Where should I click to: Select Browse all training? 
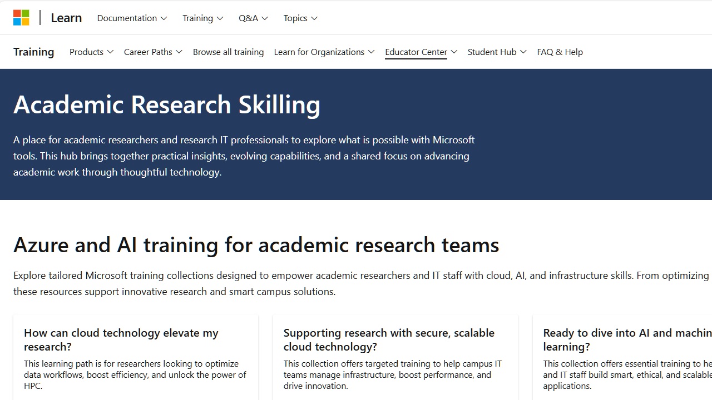(228, 52)
